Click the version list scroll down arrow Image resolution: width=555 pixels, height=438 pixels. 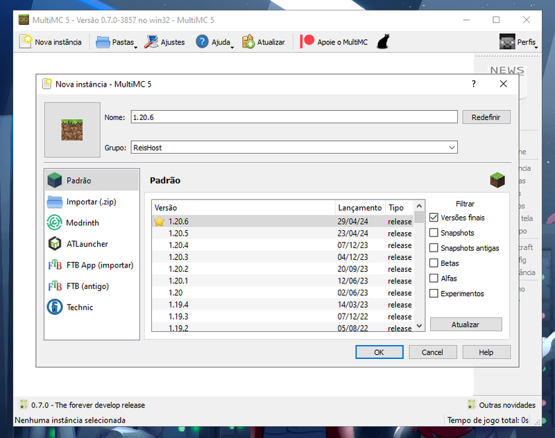pyautogui.click(x=419, y=326)
